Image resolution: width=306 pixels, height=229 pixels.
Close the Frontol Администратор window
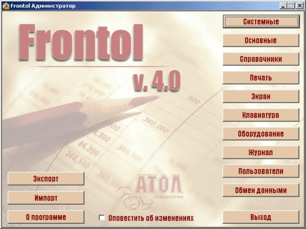[x=300, y=6]
